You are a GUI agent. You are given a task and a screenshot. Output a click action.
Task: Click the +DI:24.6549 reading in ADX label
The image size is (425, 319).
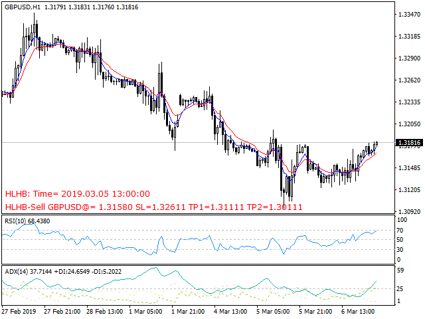click(72, 272)
